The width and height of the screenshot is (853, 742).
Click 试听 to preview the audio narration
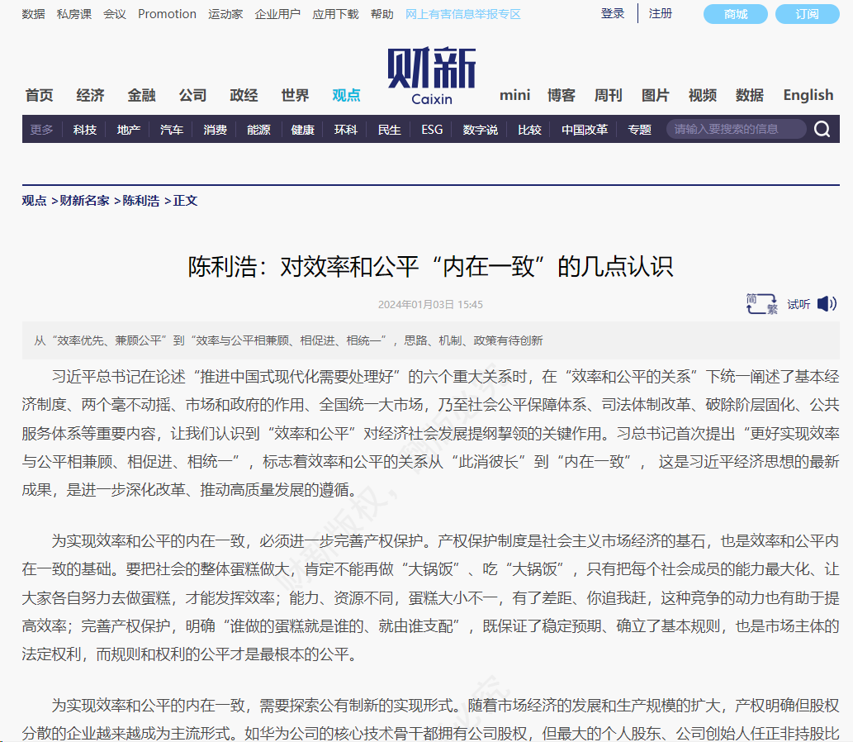pyautogui.click(x=798, y=304)
